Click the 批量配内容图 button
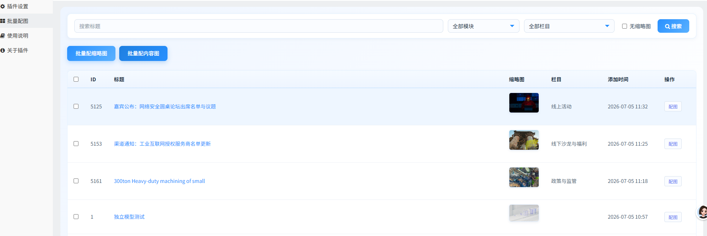Image resolution: width=707 pixels, height=236 pixels. [x=143, y=53]
